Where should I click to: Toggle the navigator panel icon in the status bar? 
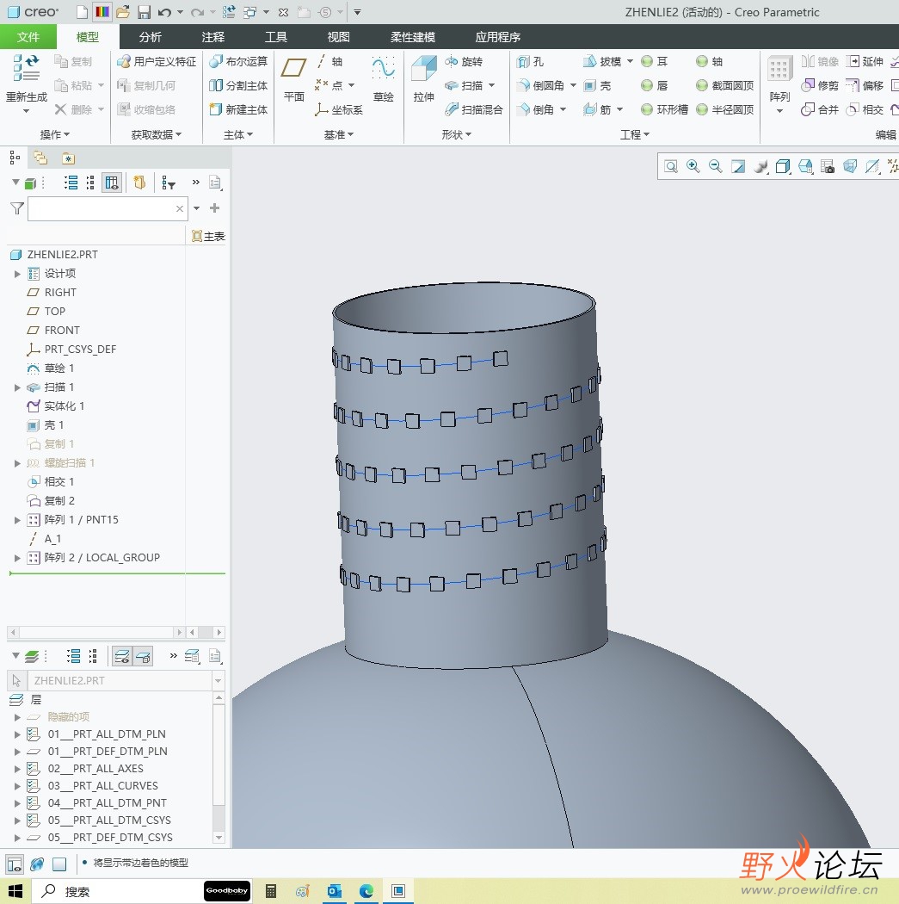pyautogui.click(x=15, y=864)
